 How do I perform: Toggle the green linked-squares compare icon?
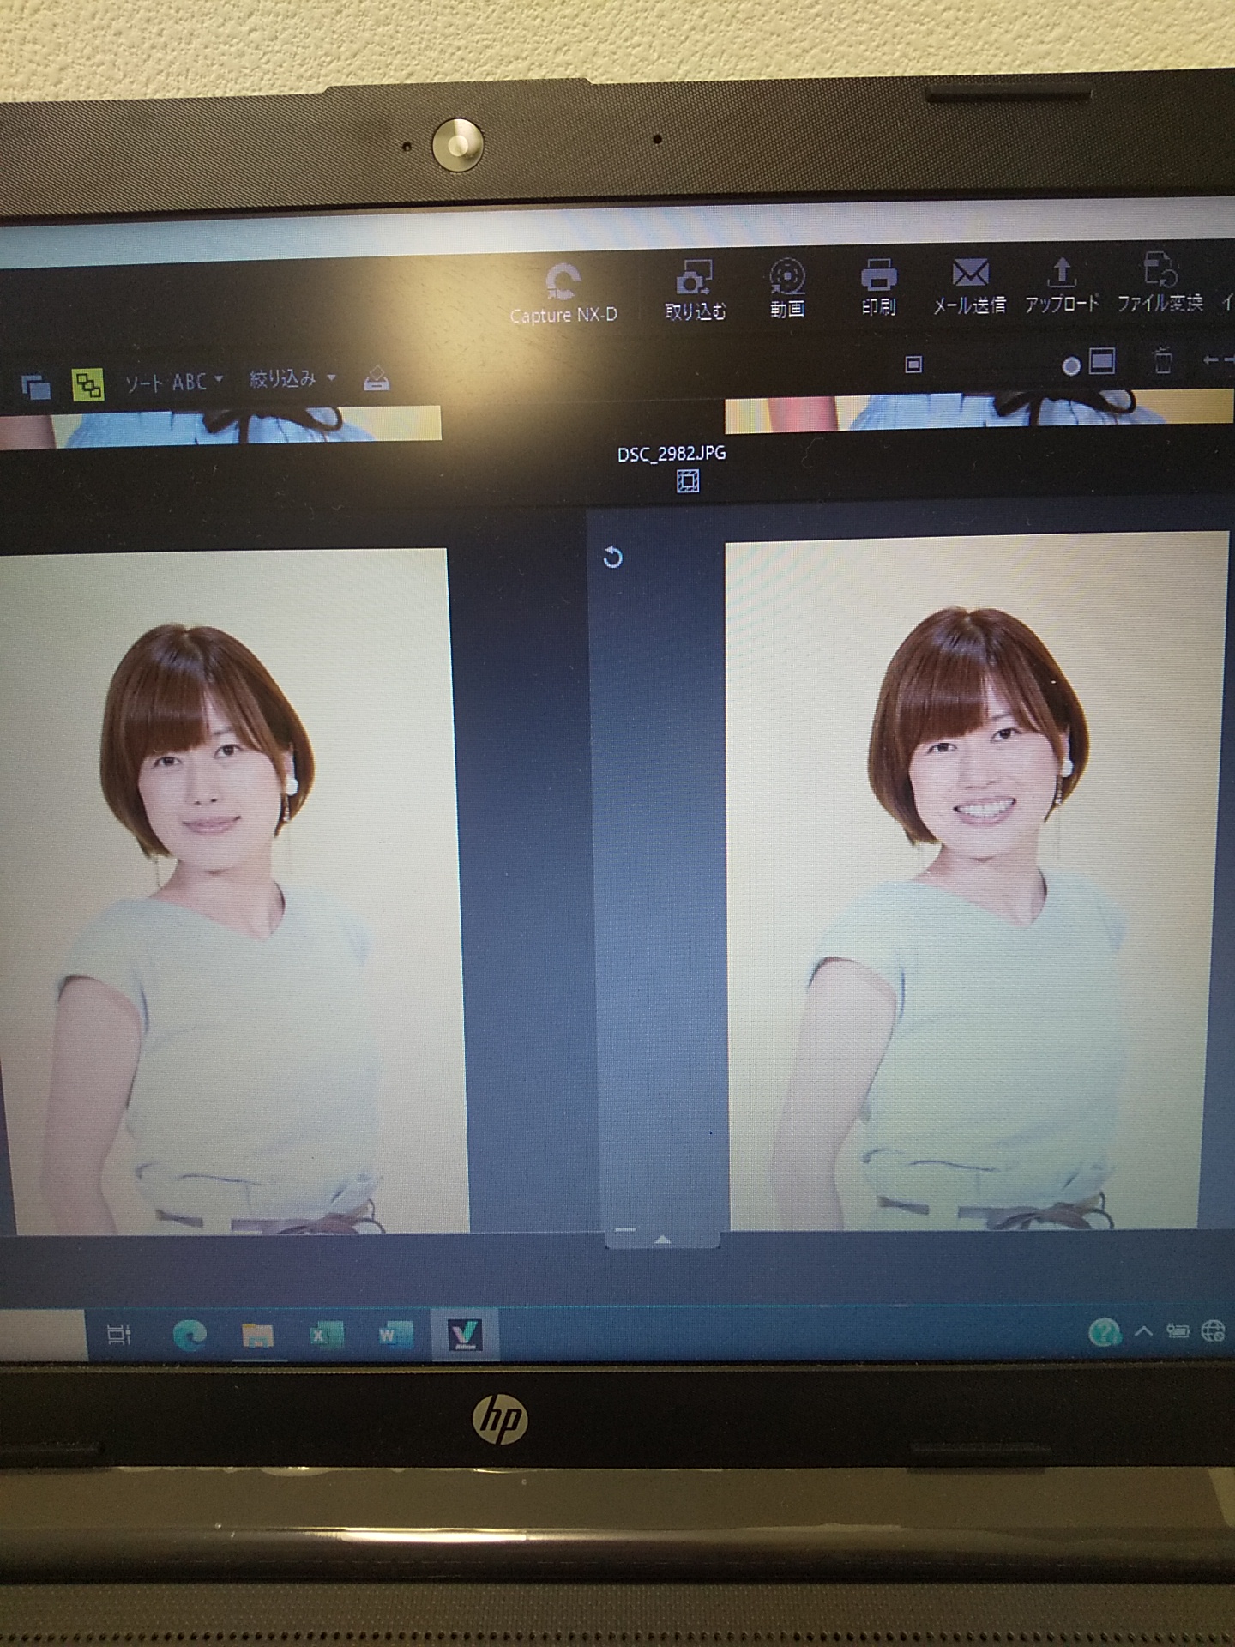[87, 384]
